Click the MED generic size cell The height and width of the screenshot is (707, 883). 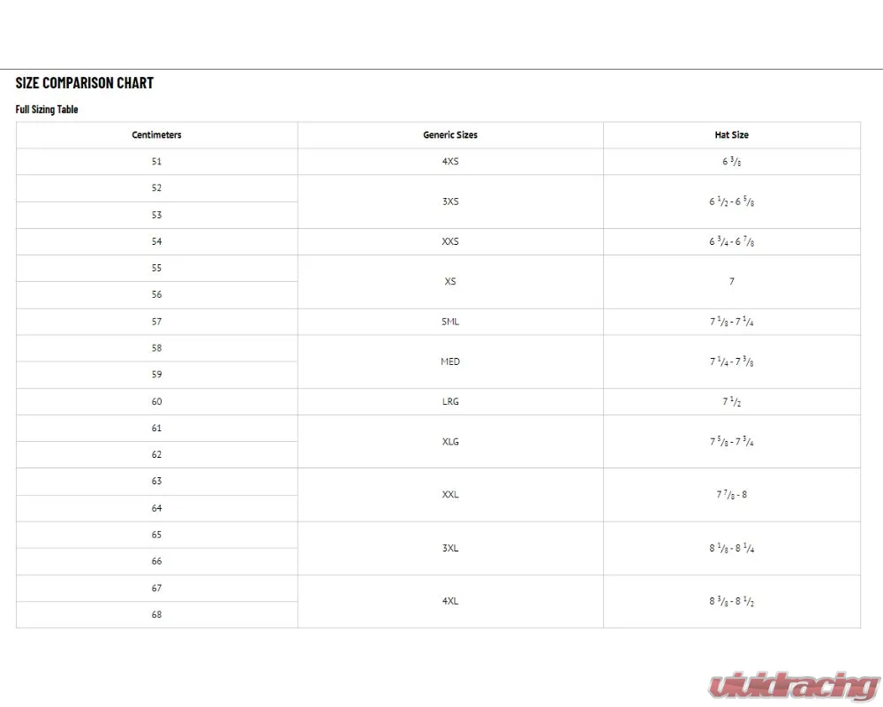pyautogui.click(x=450, y=361)
